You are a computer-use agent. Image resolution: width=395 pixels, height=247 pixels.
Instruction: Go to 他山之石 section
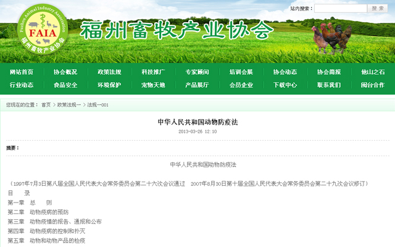tap(373, 72)
